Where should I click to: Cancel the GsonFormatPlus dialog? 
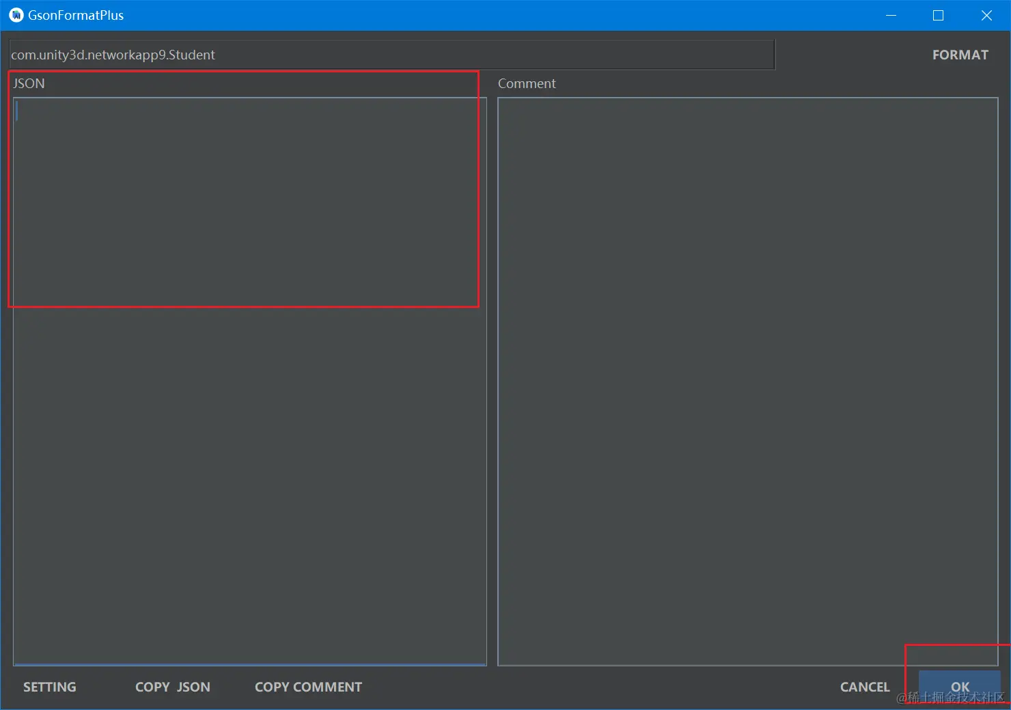click(865, 687)
